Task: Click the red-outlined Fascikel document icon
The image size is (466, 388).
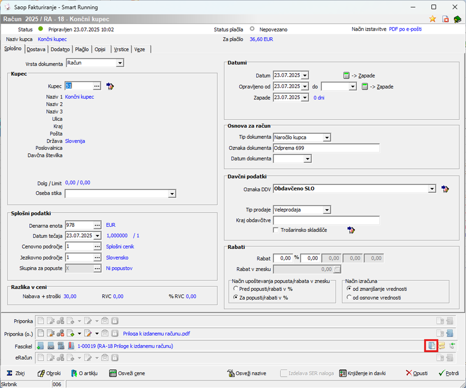Action: click(x=432, y=346)
